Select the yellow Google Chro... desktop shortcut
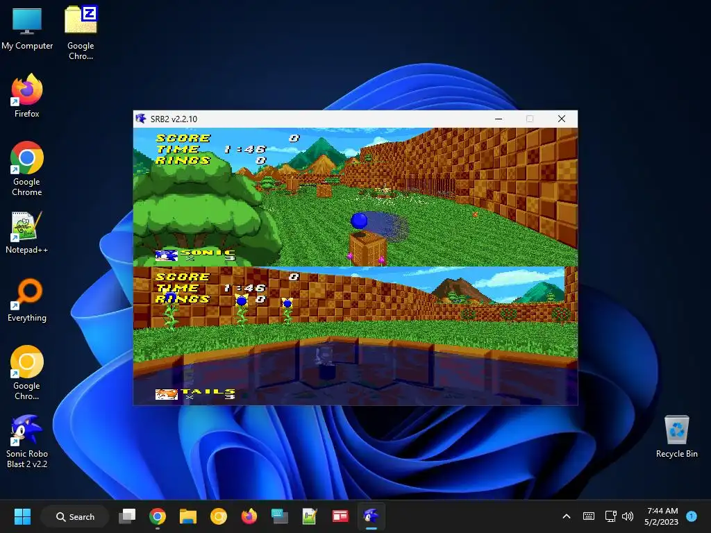 (x=27, y=373)
